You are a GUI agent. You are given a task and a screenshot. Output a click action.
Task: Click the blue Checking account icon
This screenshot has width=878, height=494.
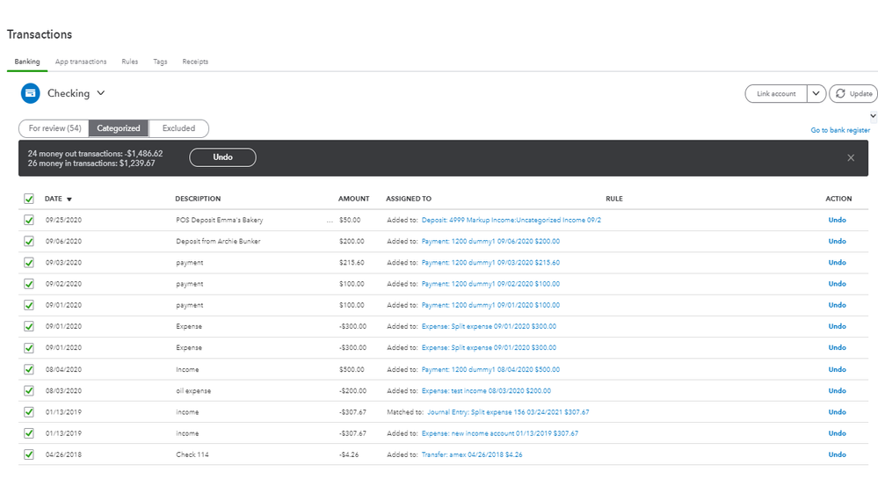point(30,93)
